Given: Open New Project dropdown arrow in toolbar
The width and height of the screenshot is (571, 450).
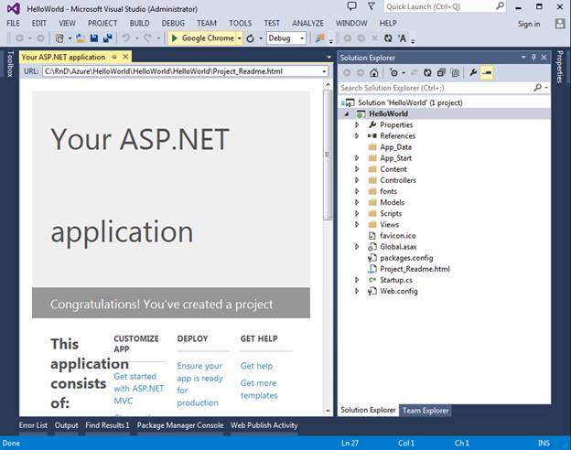Looking at the screenshot, I should [x=70, y=38].
